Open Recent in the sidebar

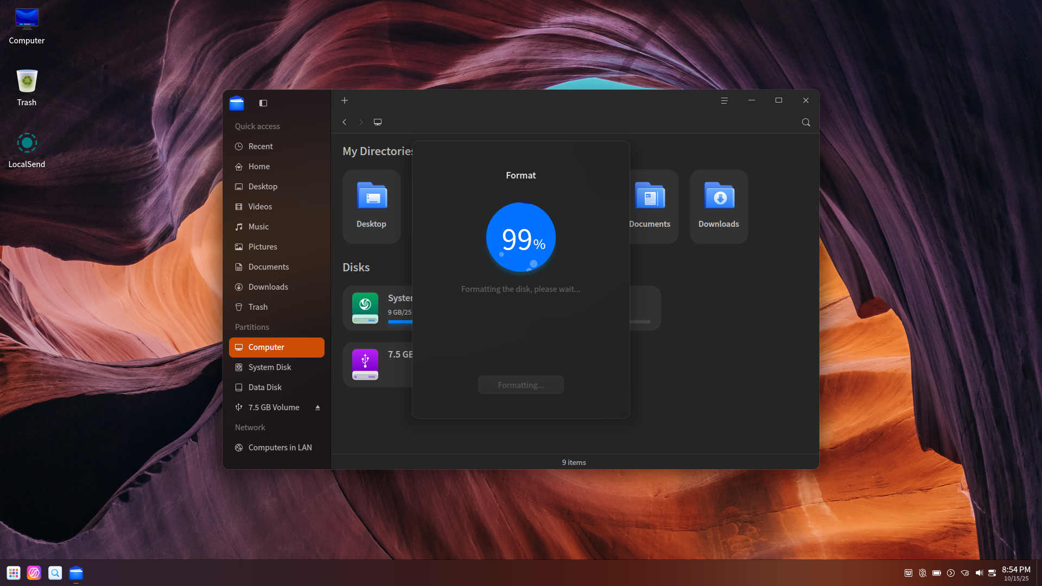(x=260, y=146)
